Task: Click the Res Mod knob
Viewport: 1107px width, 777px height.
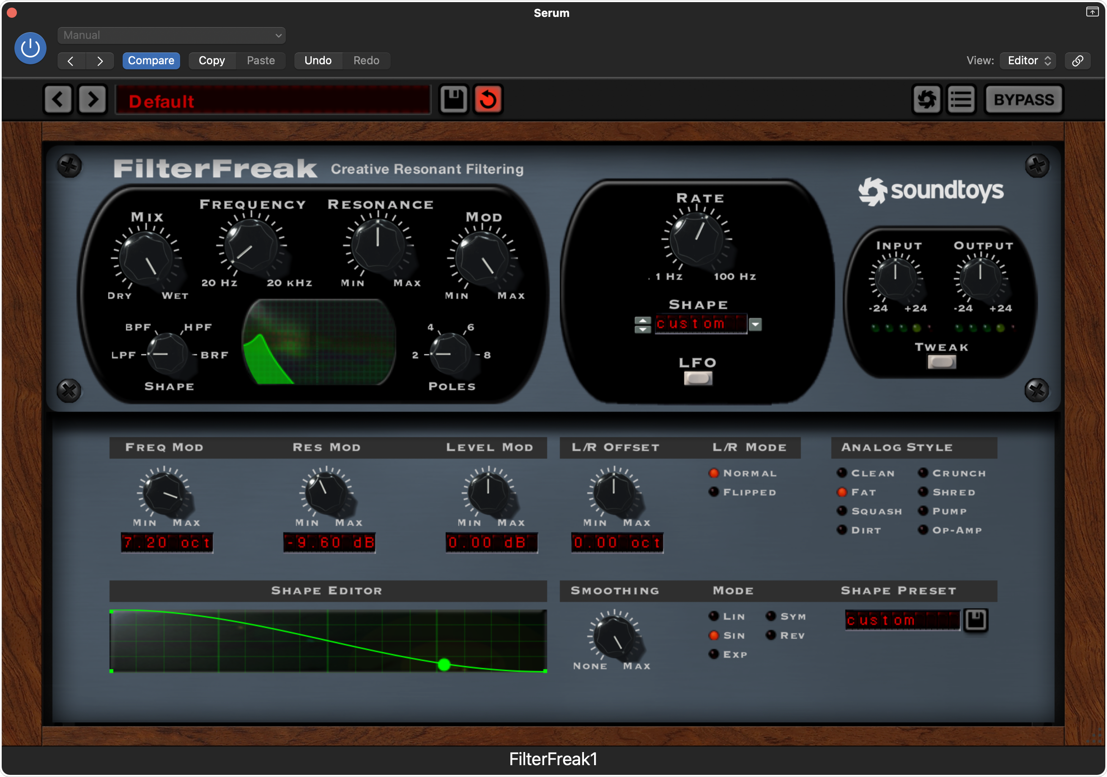Action: point(326,493)
